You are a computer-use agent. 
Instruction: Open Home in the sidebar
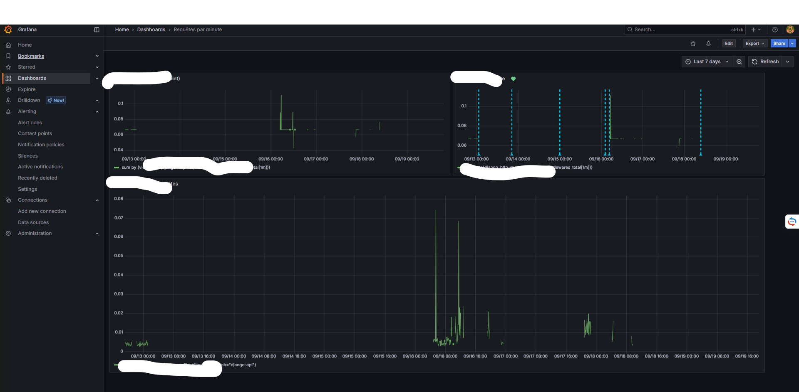(x=25, y=45)
